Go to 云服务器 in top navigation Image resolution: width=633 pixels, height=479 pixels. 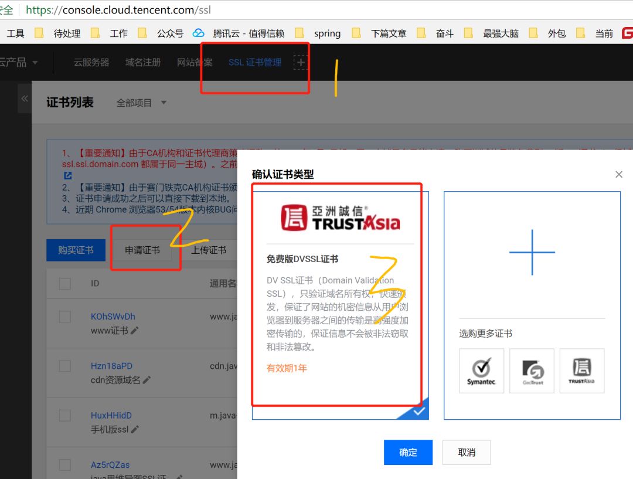91,62
